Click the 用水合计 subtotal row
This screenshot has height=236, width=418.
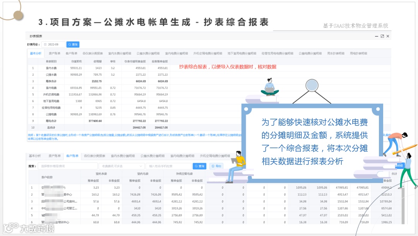coord(99,81)
